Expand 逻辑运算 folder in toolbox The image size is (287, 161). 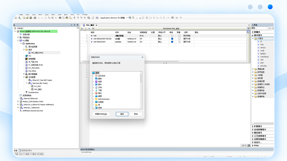(x=253, y=69)
